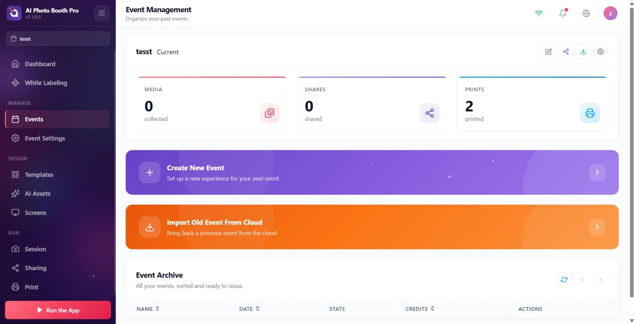The height and width of the screenshot is (324, 635).
Task: Click the Event Management page title
Action: (158, 10)
